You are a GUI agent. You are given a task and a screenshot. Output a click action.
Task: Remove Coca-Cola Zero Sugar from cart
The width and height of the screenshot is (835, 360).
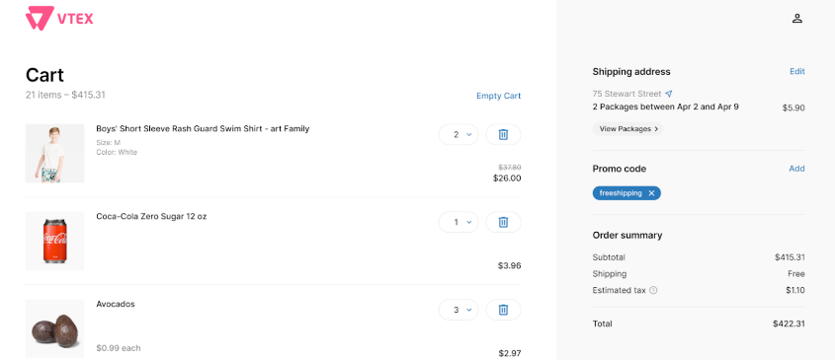point(503,222)
